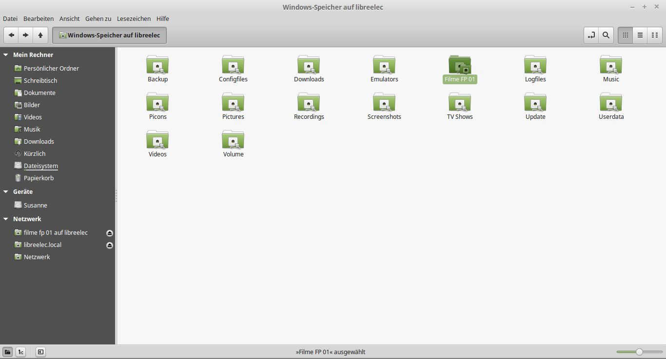Unmount filme fp 01 auf libreelec

point(110,233)
